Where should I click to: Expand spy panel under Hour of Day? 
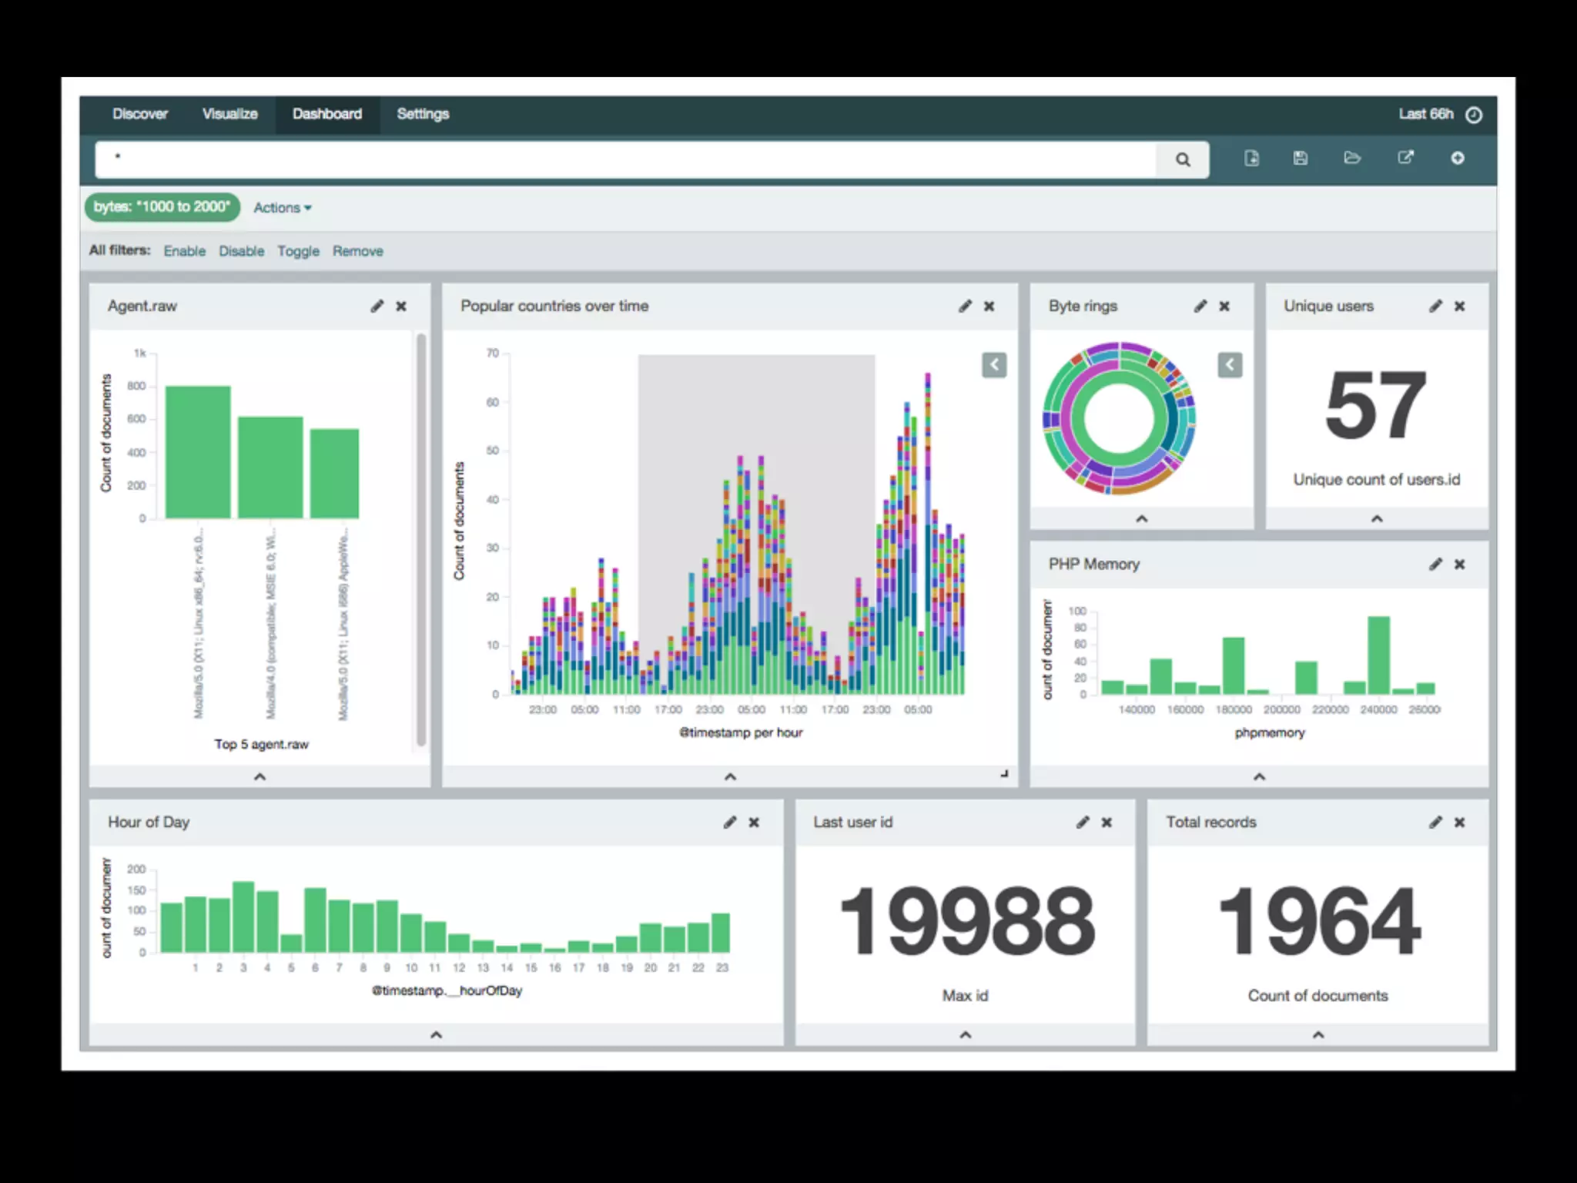tap(436, 1034)
